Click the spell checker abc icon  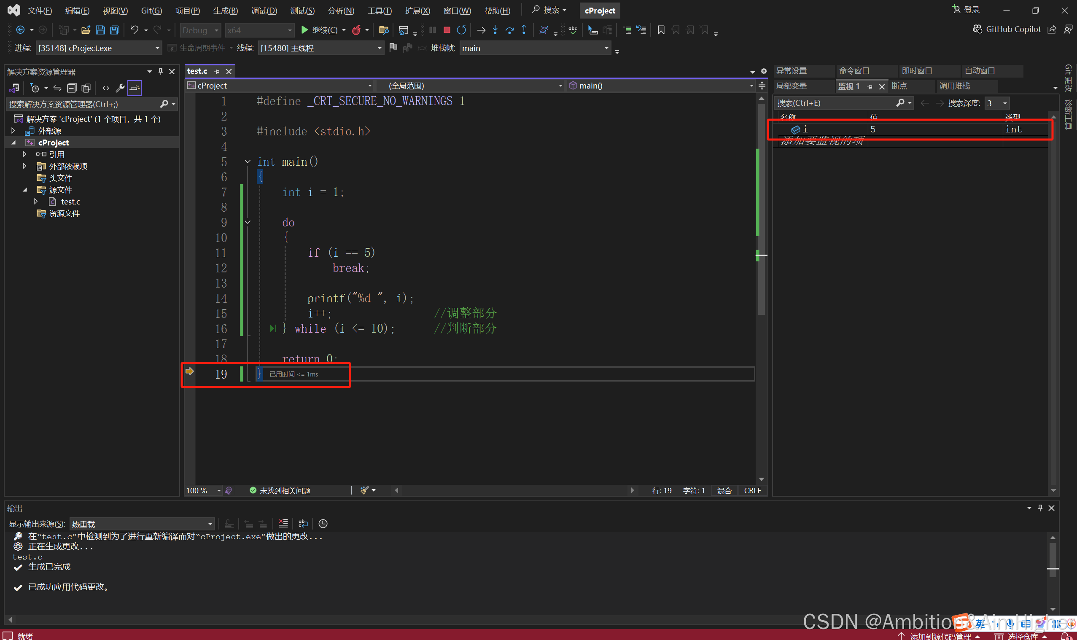point(573,30)
